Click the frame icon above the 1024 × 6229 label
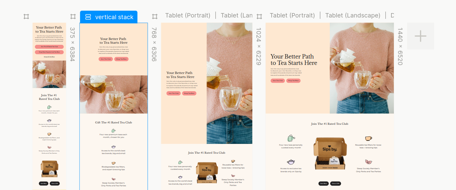456x190 pixels. [259, 16]
